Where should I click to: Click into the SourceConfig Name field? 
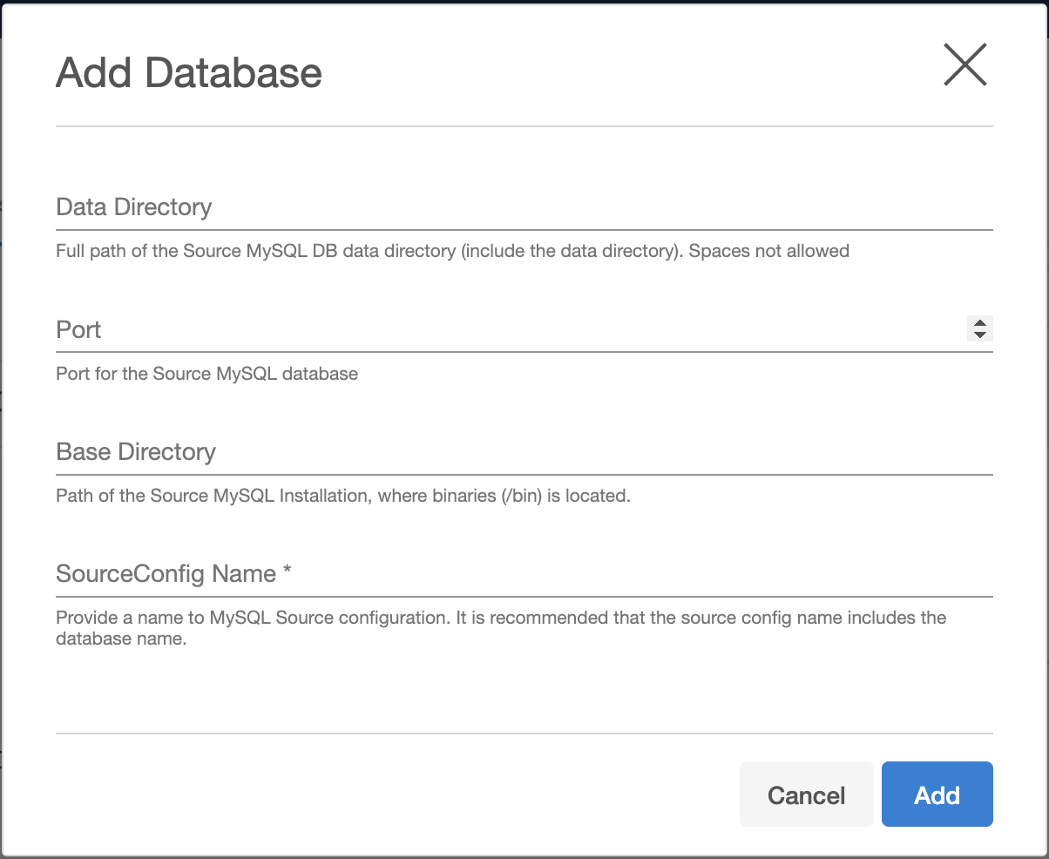click(523, 574)
